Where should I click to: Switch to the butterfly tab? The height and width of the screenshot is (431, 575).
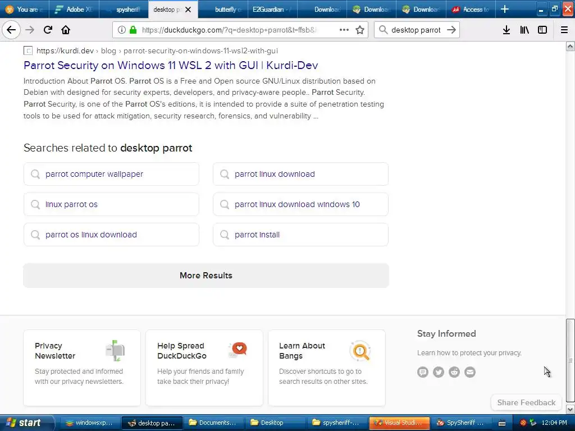coord(223,9)
